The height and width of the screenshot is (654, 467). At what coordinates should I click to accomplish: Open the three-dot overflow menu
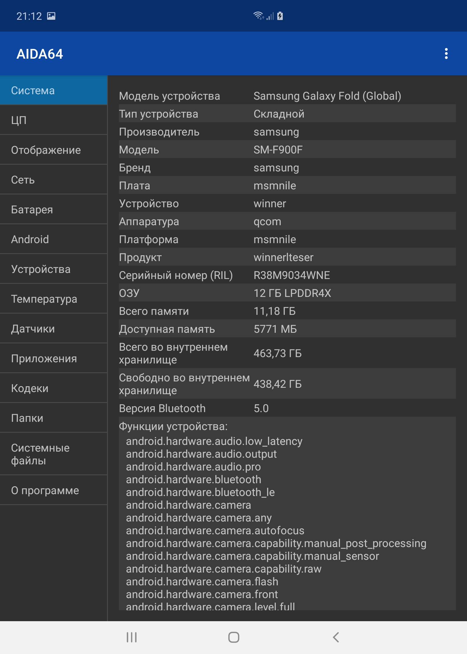(446, 53)
